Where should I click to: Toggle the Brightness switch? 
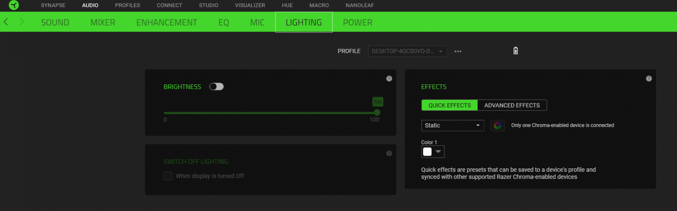coord(217,87)
